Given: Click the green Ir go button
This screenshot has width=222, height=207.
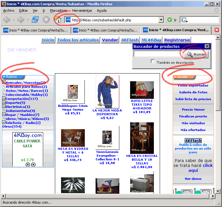Looking at the screenshot, I should tap(170, 20).
